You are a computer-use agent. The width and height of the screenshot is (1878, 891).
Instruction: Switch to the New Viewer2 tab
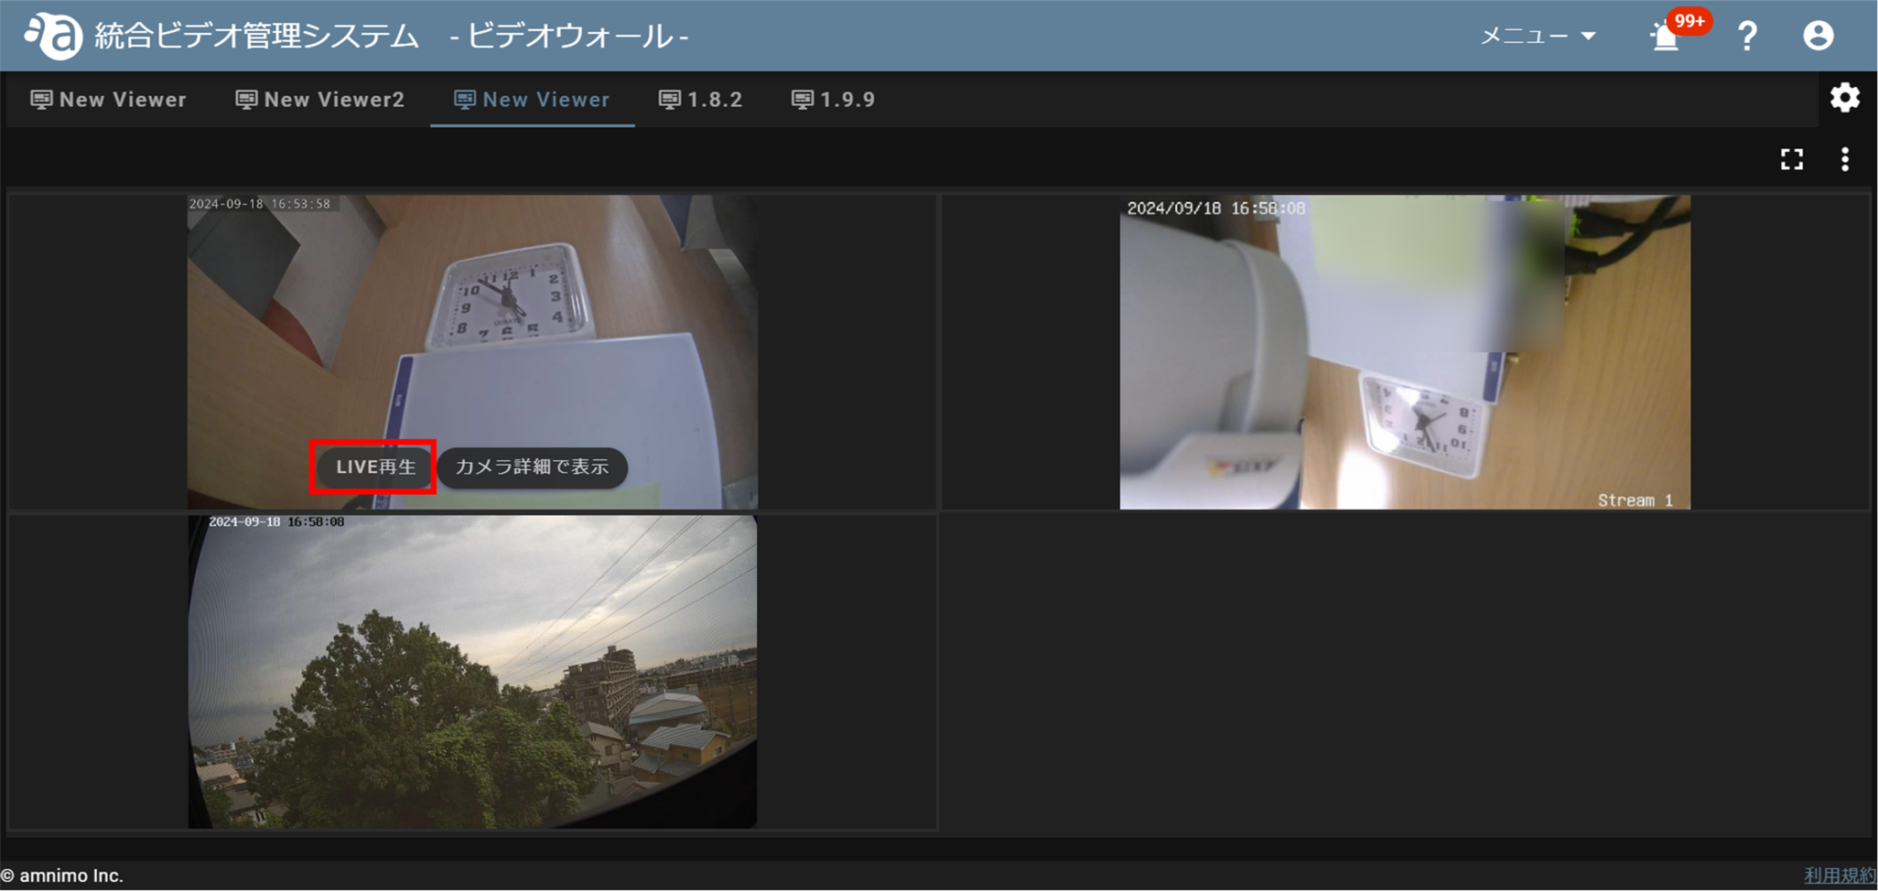tap(319, 100)
